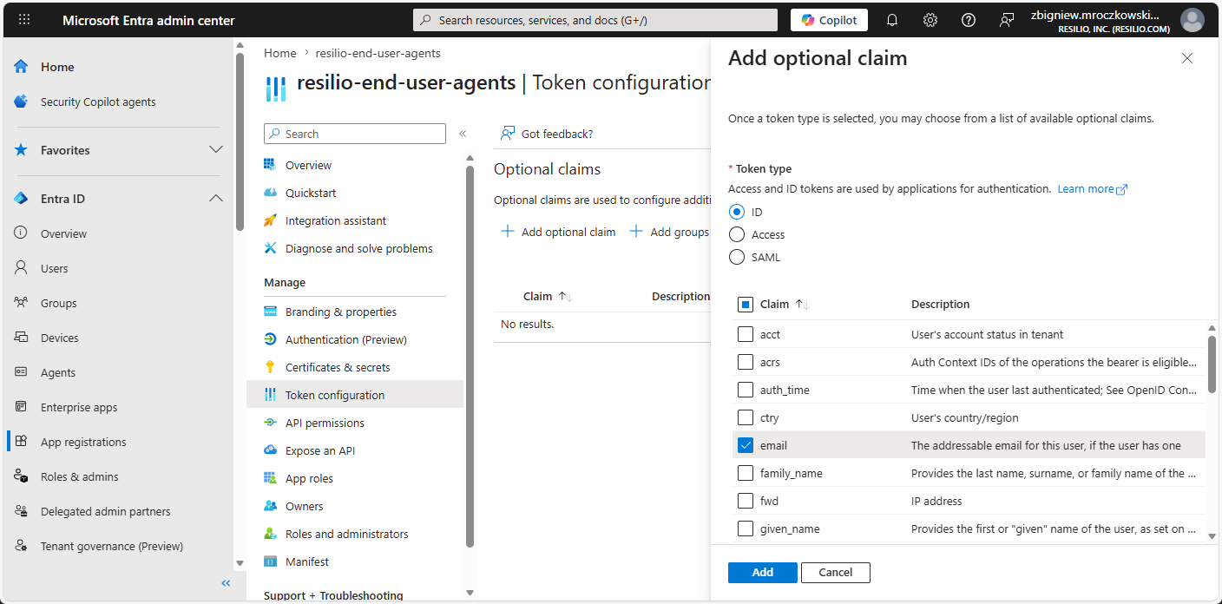This screenshot has height=604, width=1222.
Task: Click the API permissions icon
Action: click(270, 423)
